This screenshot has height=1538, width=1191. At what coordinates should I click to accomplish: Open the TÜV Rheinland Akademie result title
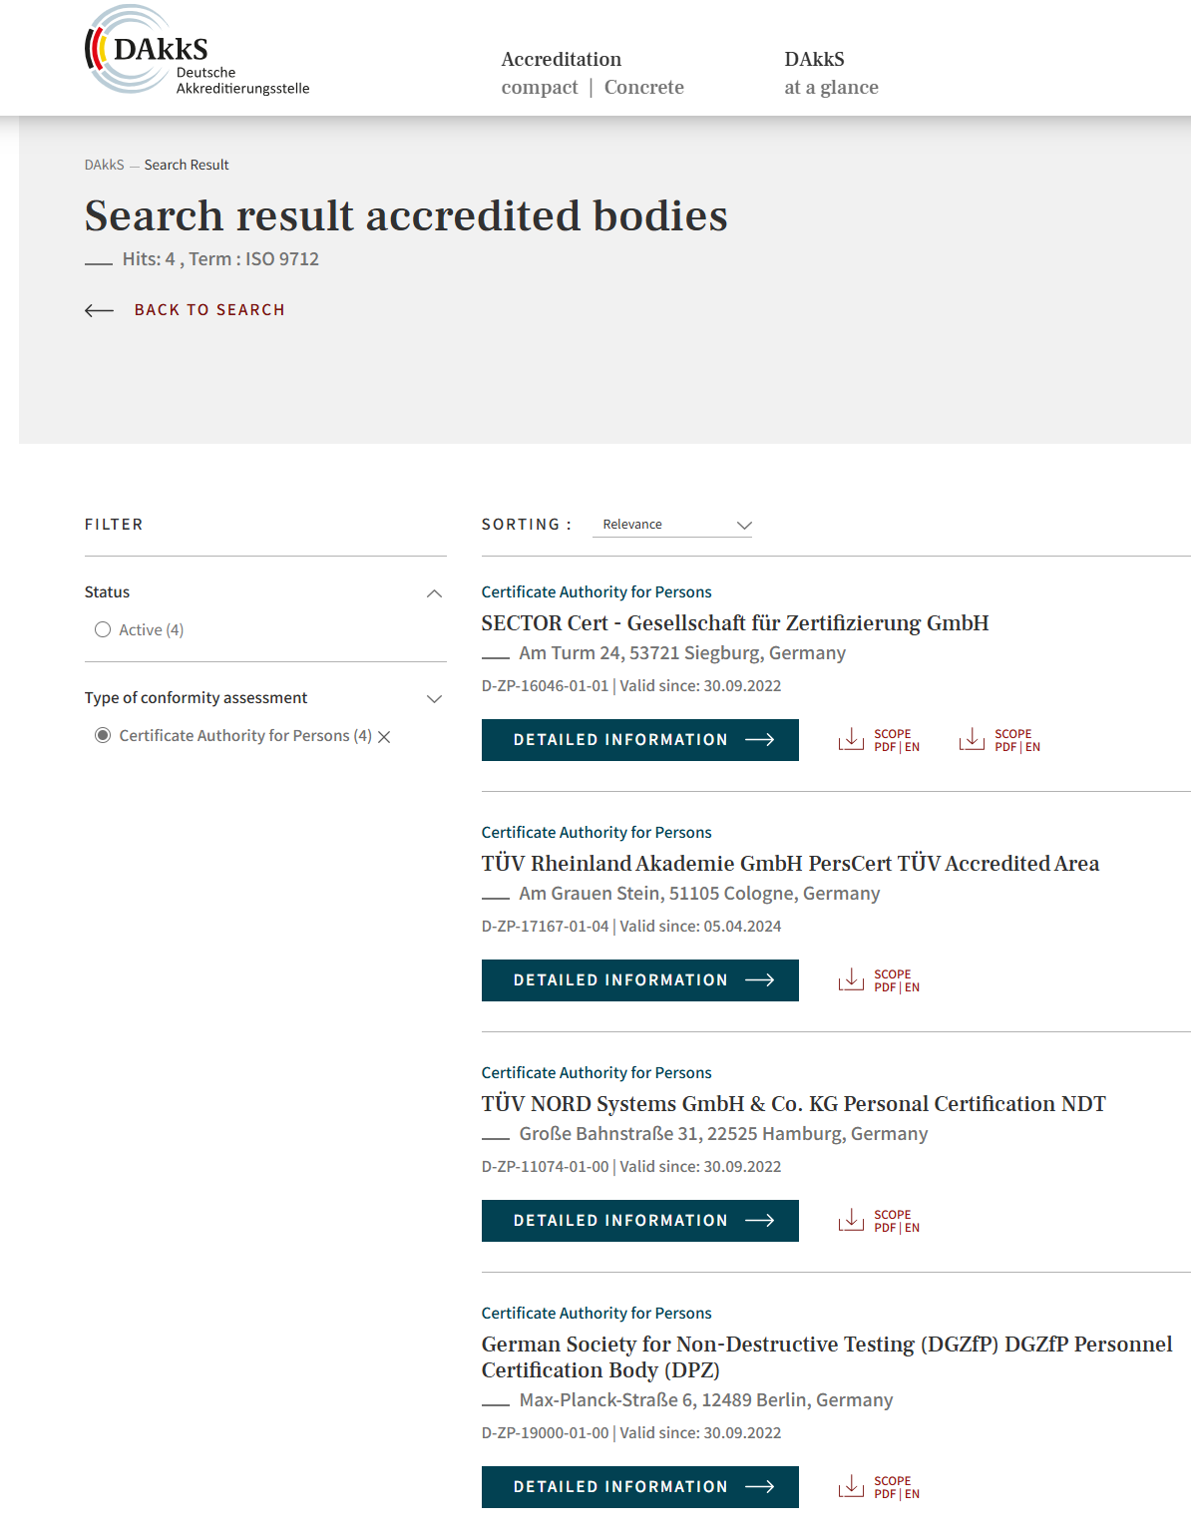pos(790,864)
